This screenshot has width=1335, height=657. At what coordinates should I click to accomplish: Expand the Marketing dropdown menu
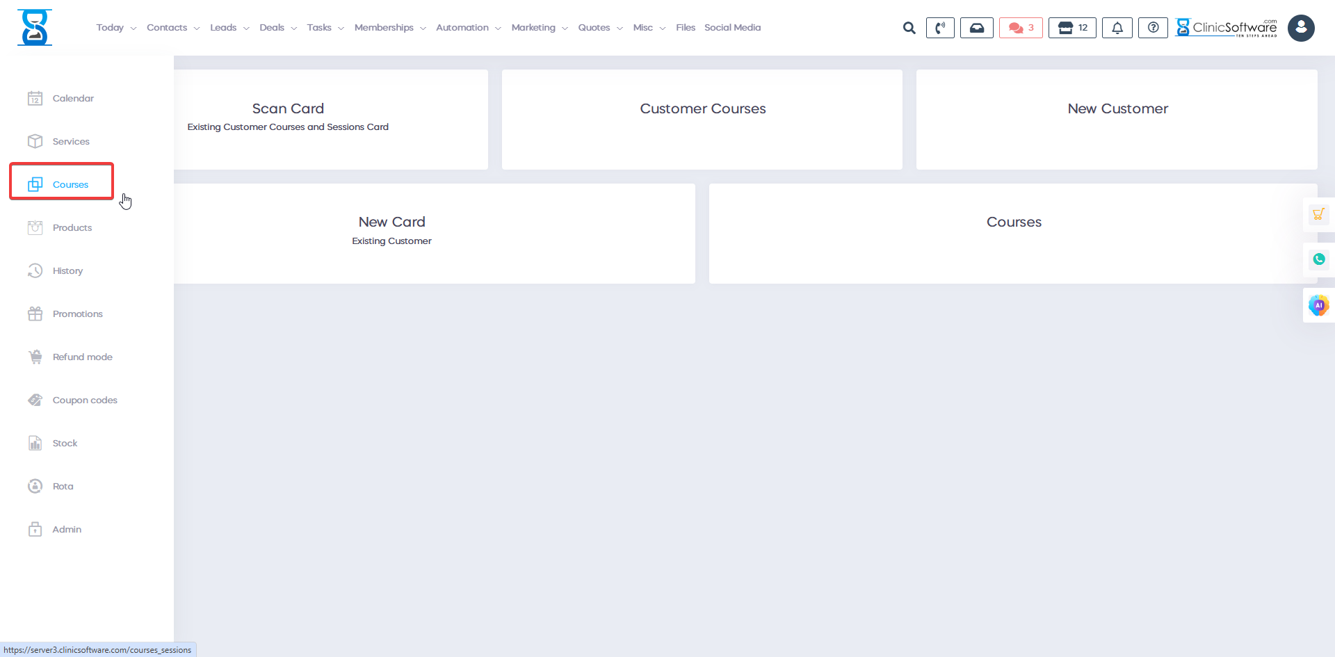point(539,28)
